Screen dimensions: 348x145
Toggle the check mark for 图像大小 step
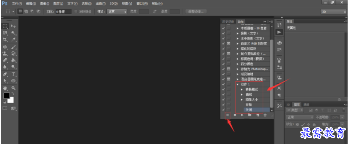point(224,99)
